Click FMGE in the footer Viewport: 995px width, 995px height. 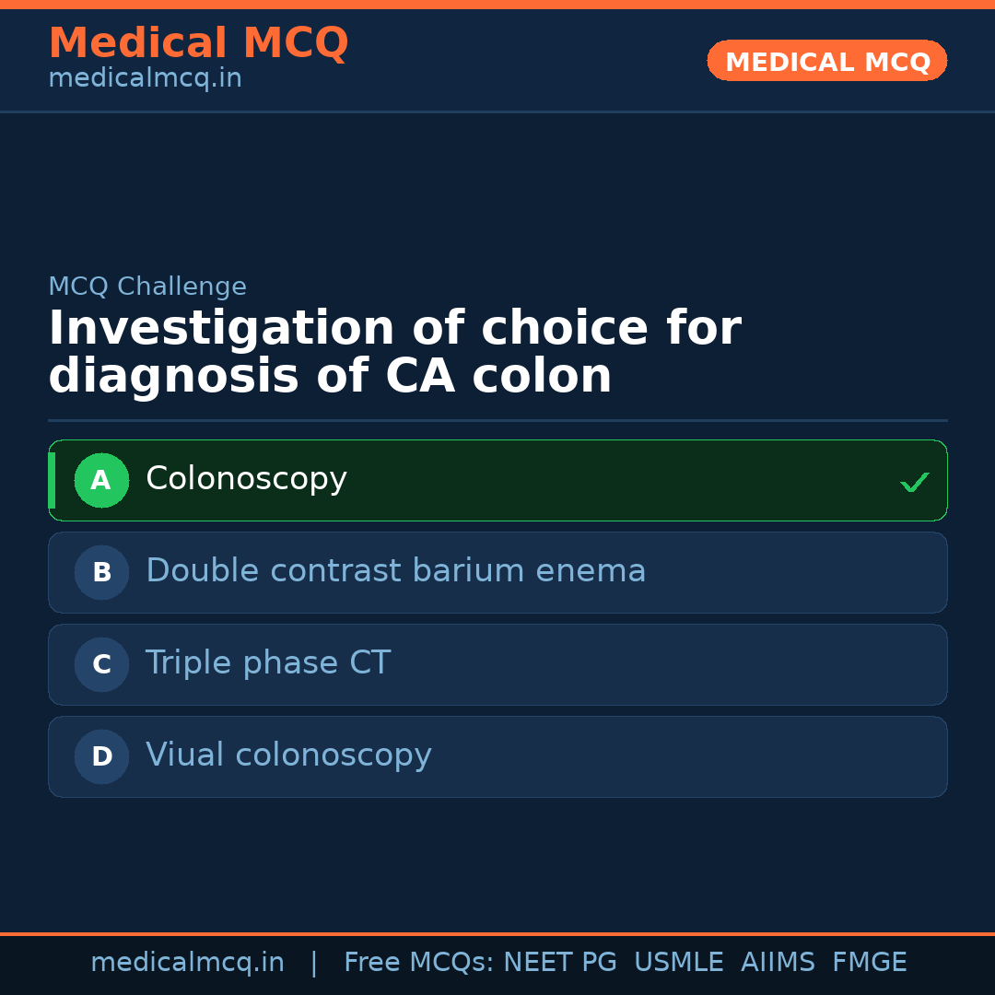(x=870, y=963)
